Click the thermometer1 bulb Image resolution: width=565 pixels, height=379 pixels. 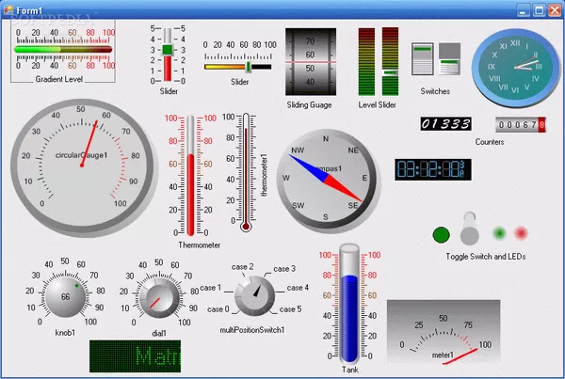(246, 227)
